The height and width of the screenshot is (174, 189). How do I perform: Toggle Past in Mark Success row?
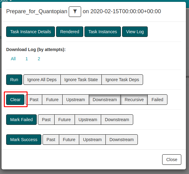(x=51, y=140)
